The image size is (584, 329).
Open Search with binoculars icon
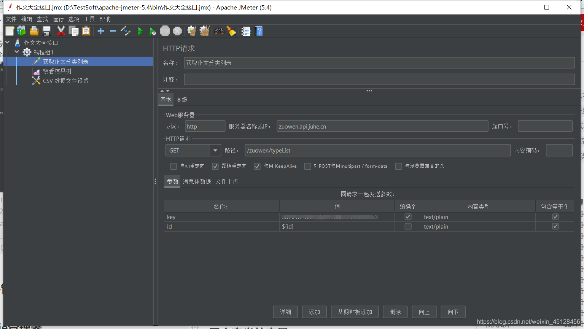(x=219, y=31)
